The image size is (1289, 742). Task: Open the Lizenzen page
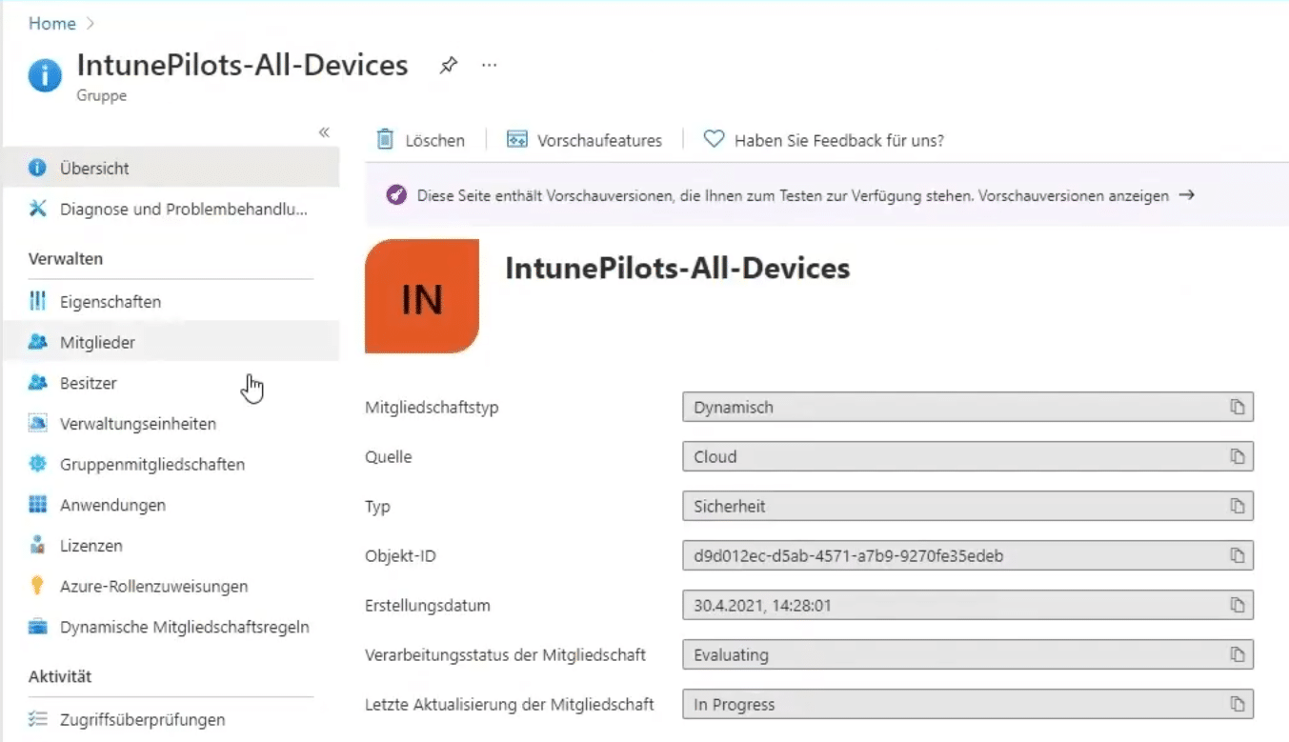pyautogui.click(x=170, y=546)
